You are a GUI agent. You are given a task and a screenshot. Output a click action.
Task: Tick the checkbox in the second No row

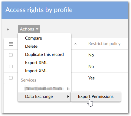coord(11,66)
